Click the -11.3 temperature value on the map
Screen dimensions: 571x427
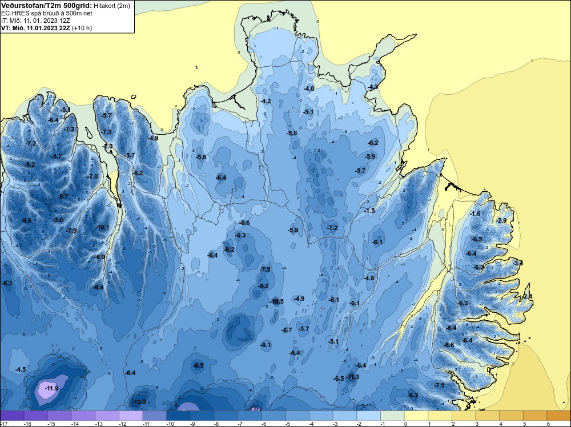click(x=352, y=377)
